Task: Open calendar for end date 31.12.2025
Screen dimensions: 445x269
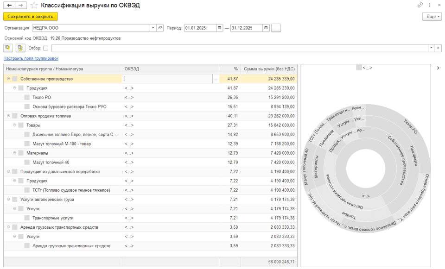Action: [266, 28]
